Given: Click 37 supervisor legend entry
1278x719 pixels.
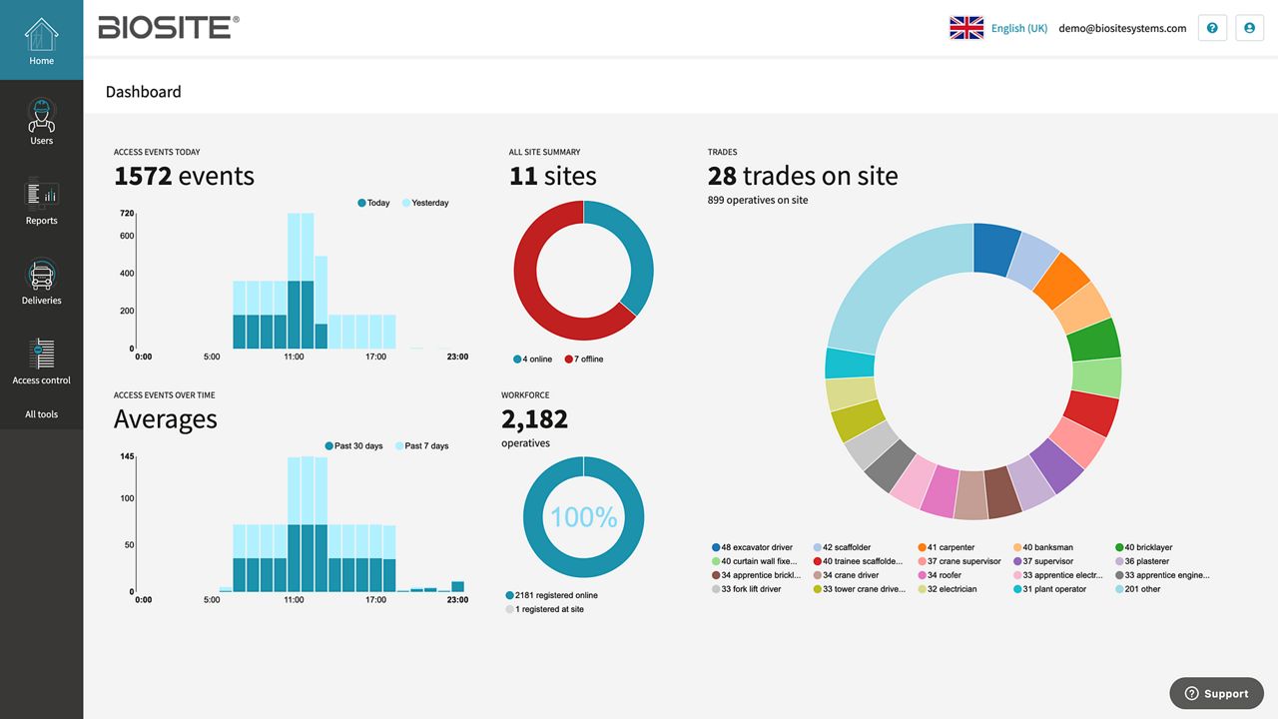Looking at the screenshot, I should [1042, 561].
